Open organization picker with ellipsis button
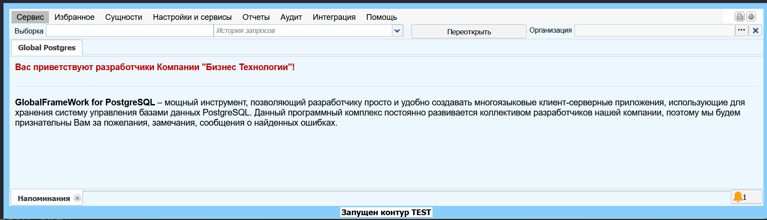This screenshot has height=220, width=767. click(741, 30)
